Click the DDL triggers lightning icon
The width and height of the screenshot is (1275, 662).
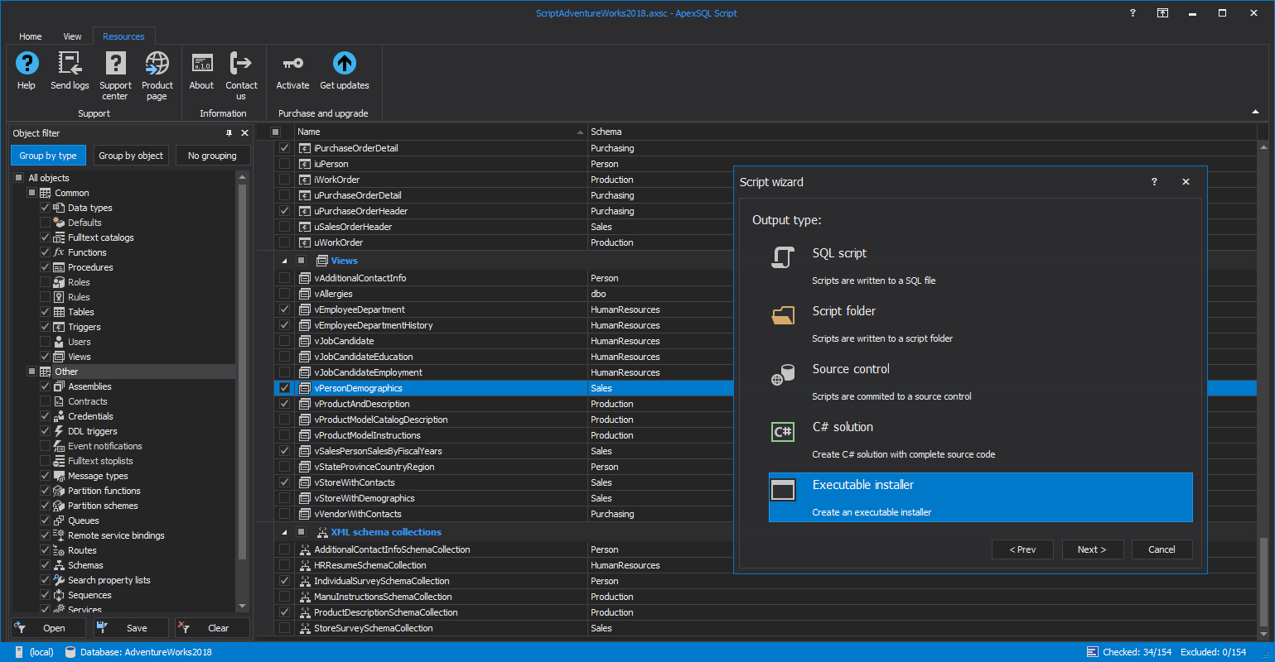click(60, 431)
